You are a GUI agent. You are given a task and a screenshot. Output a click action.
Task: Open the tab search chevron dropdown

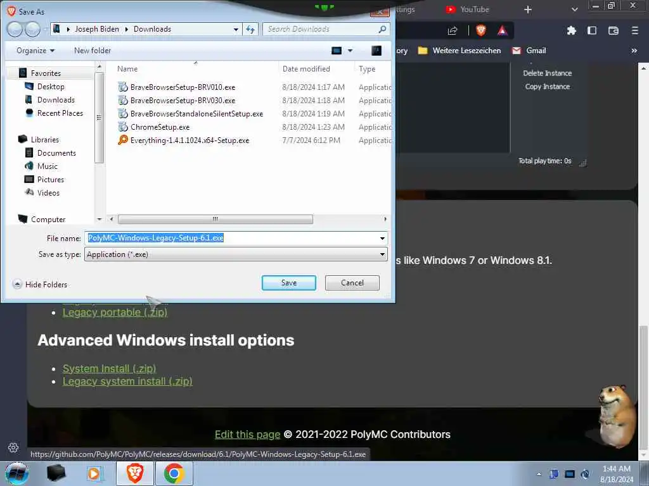tap(574, 9)
